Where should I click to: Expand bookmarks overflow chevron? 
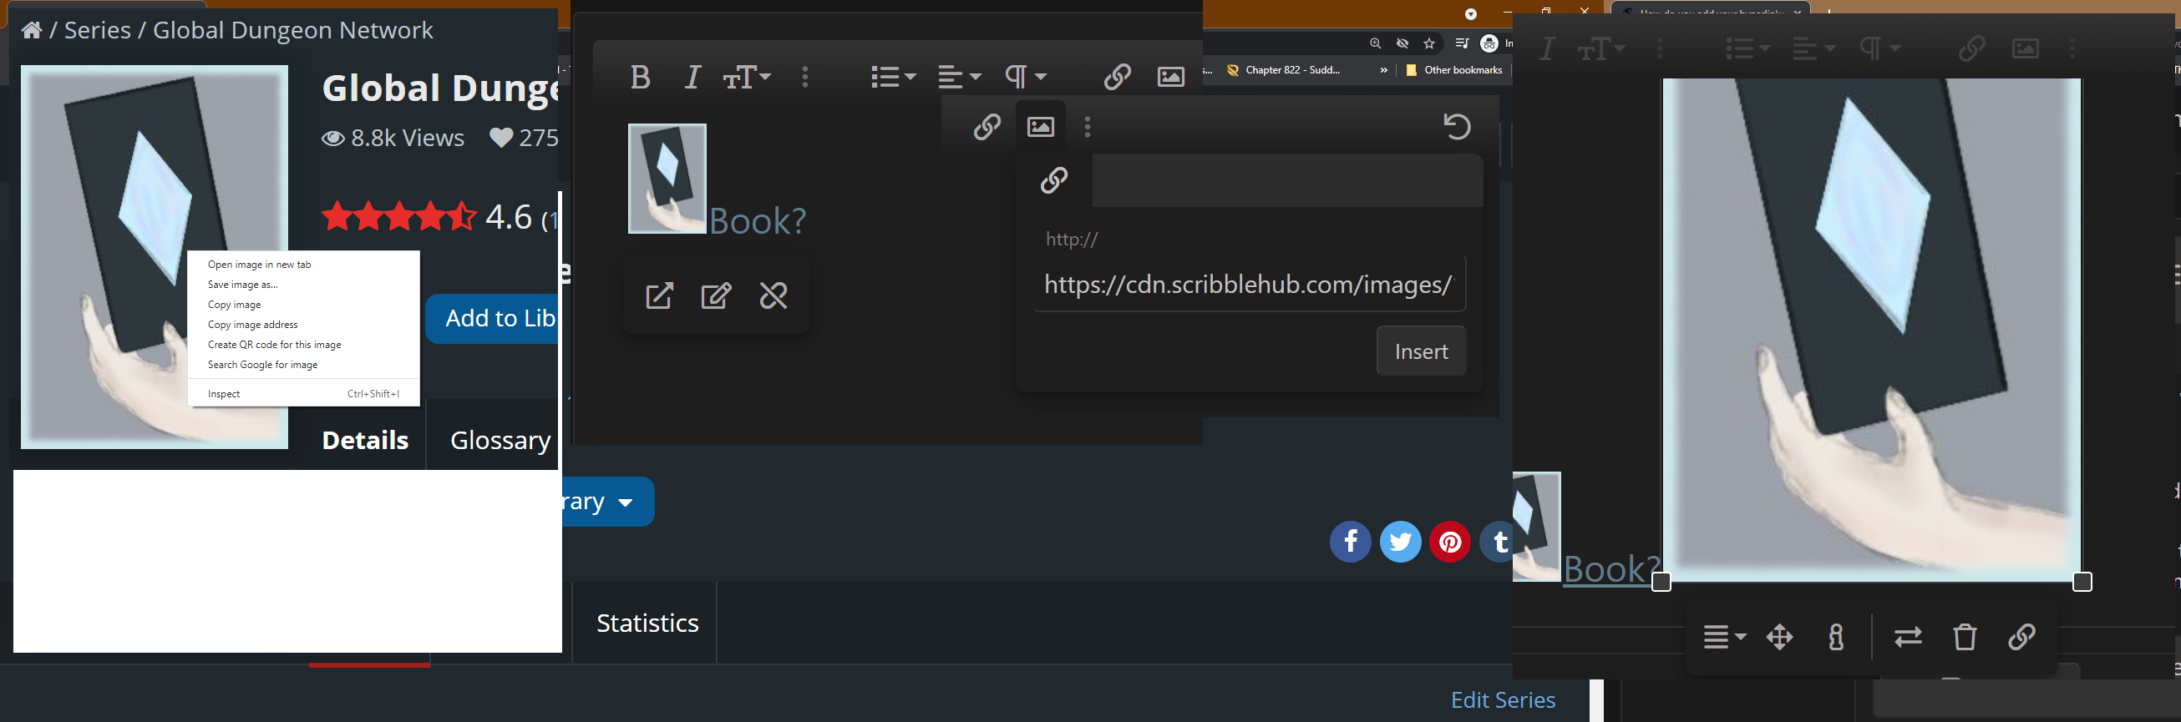pyautogui.click(x=1383, y=70)
